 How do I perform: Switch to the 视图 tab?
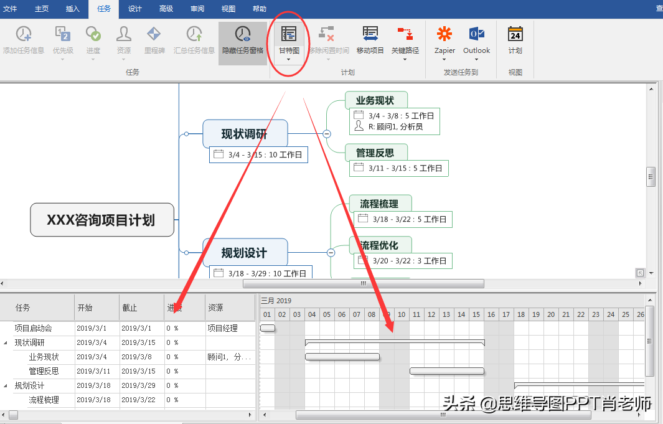tap(228, 9)
